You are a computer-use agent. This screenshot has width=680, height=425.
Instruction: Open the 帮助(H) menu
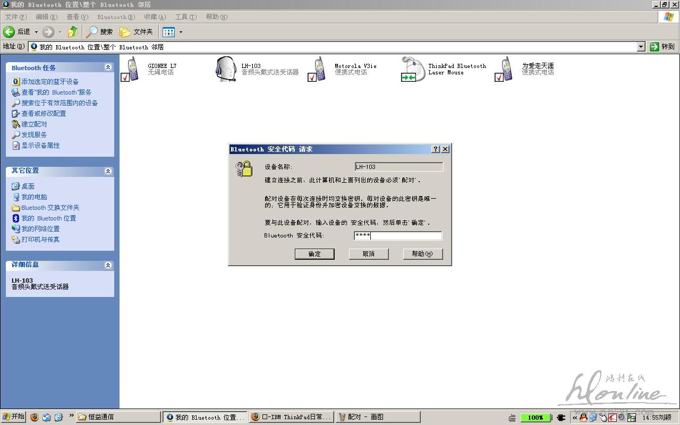point(217,17)
